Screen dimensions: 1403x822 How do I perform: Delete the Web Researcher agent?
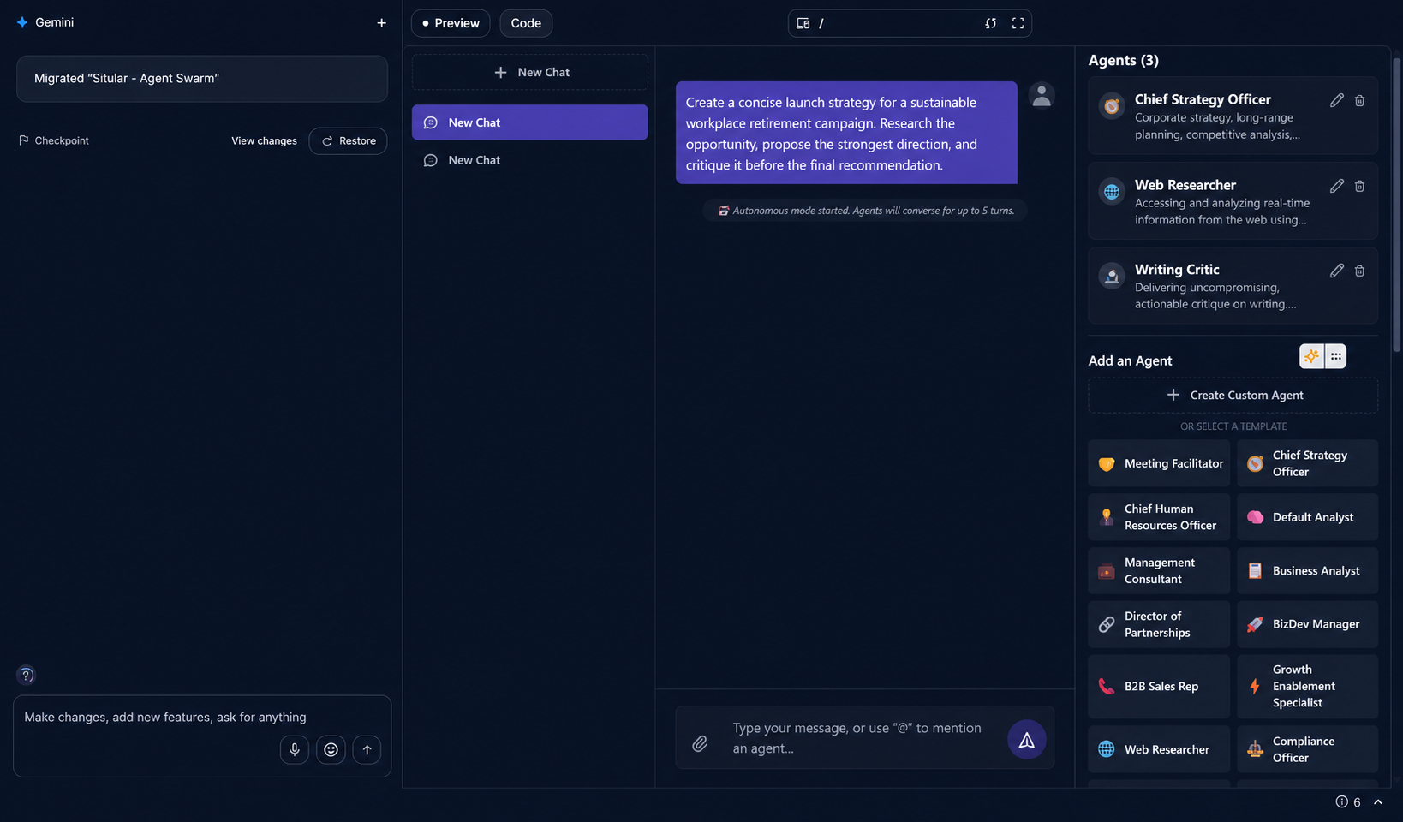(1359, 186)
